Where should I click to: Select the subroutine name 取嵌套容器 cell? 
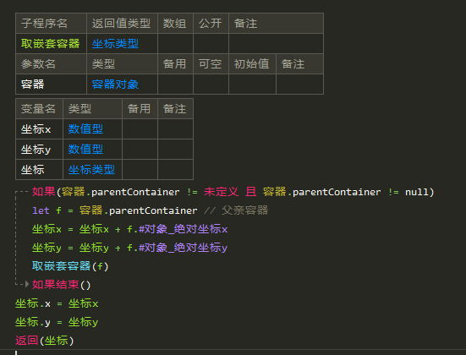pos(51,44)
